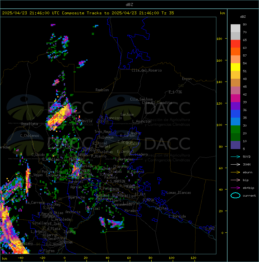Click the 'Clla.SanJose' place label
Viewport: 259px width, 262px height.
(141, 99)
